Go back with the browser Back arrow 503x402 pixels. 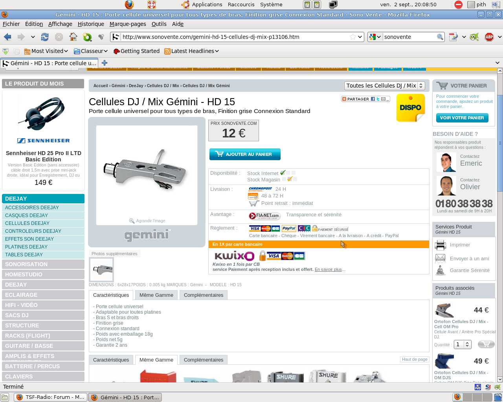[7, 37]
